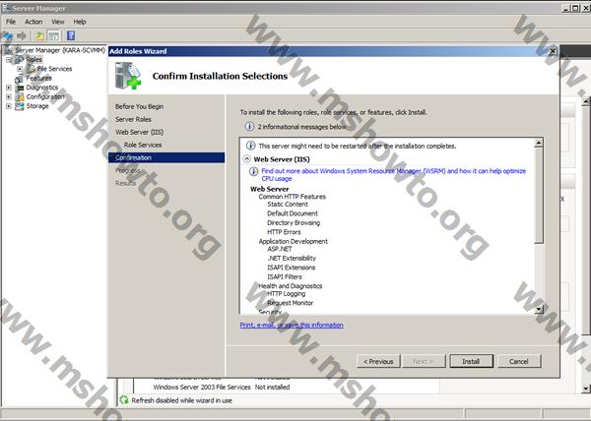
Task: Expand the Configuration tree node
Action: click(x=9, y=96)
